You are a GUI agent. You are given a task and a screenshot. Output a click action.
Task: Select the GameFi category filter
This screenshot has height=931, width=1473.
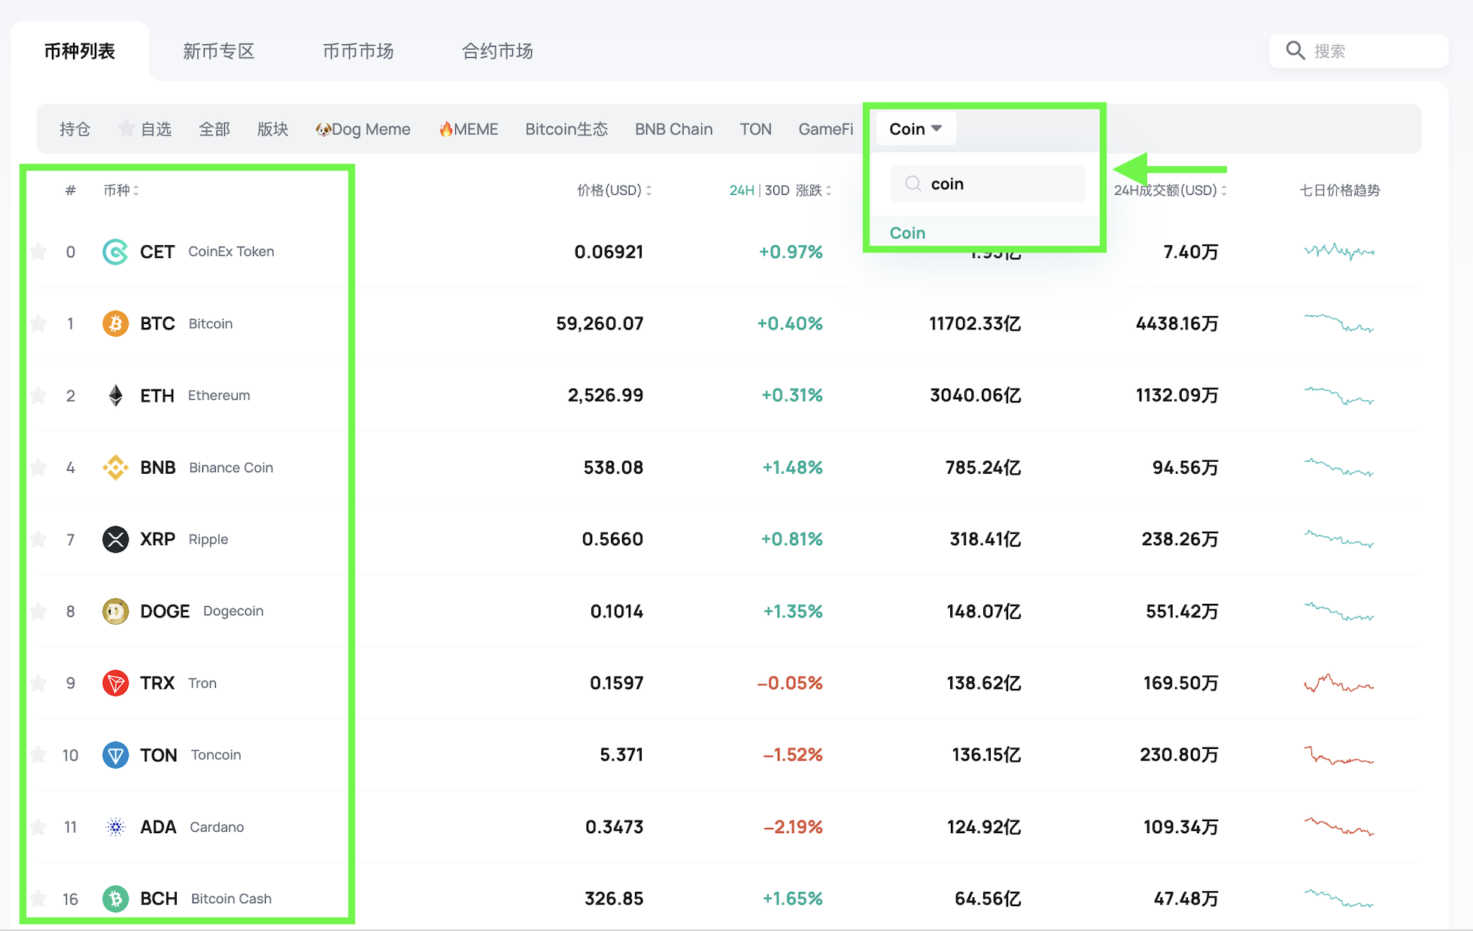pyautogui.click(x=825, y=129)
